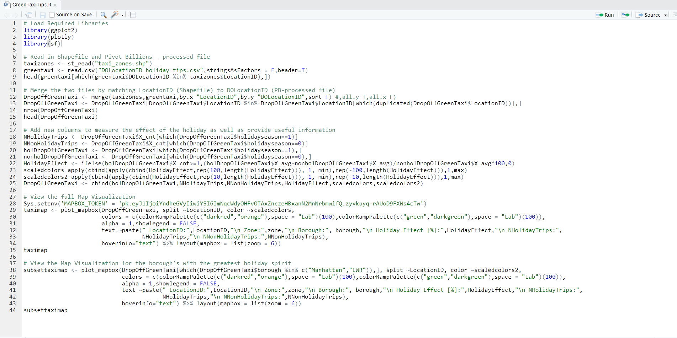This screenshot has width=677, height=338.
Task: Click the back navigation arrow
Action: pos(7,15)
